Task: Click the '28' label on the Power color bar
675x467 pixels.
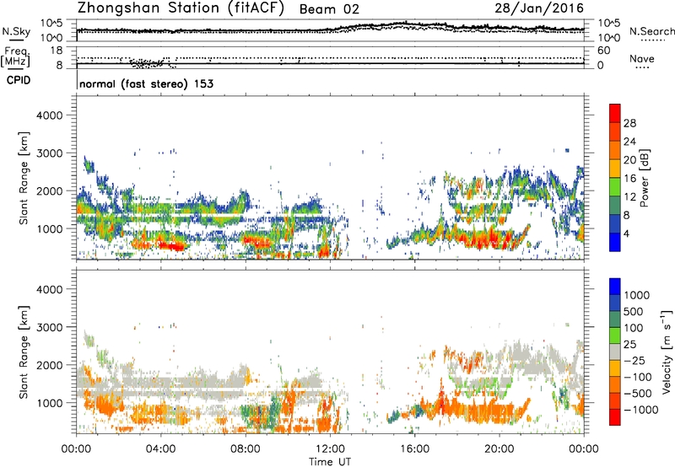Action: click(x=629, y=123)
